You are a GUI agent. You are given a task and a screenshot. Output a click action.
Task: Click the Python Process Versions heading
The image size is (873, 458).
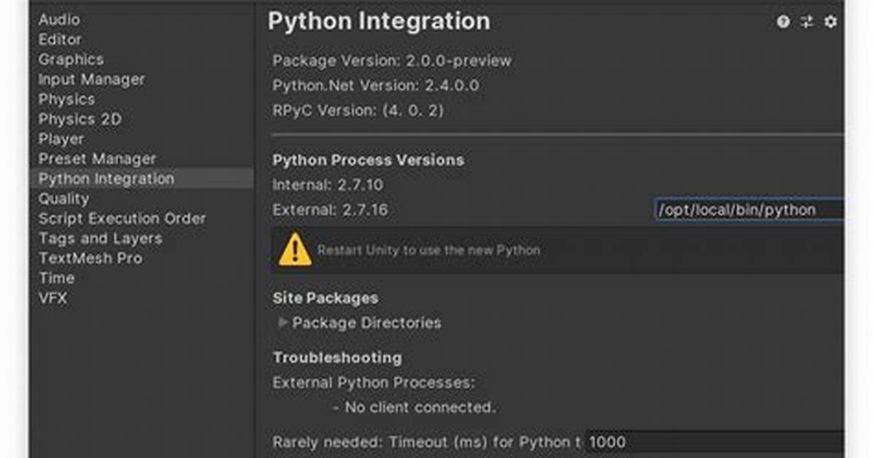369,160
